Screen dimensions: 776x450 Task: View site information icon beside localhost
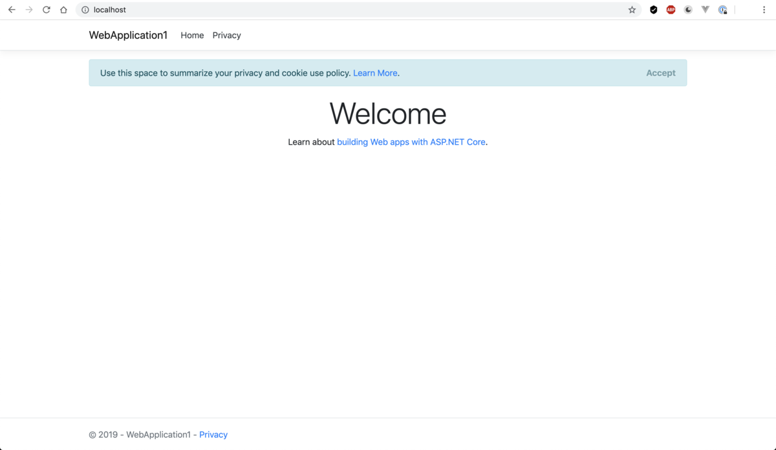click(85, 10)
